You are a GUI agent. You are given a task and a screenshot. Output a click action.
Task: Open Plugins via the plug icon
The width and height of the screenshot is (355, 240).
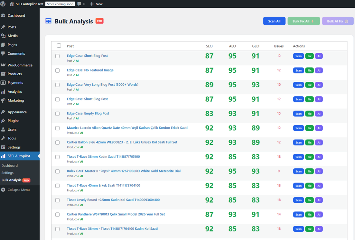tap(4, 120)
